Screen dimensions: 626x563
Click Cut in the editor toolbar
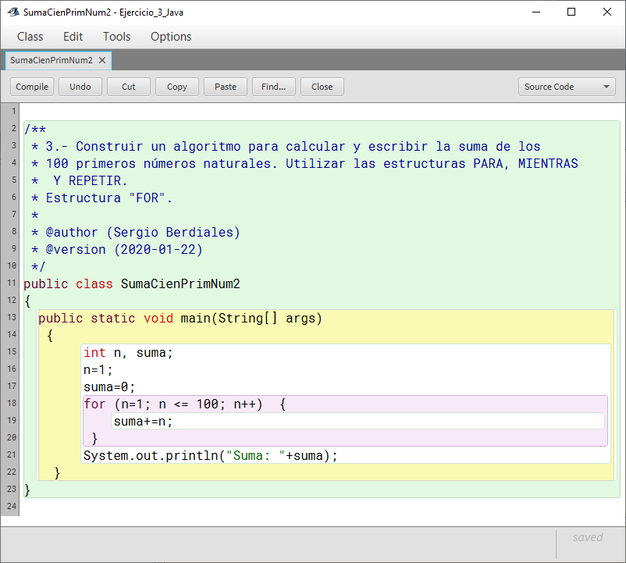point(129,87)
